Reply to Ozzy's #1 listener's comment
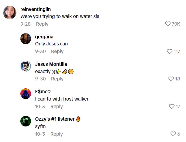186x142 pixels. (57, 134)
